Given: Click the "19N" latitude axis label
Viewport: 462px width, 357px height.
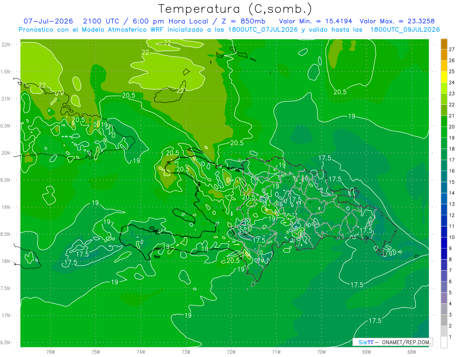Looking at the screenshot, I should point(6,207).
